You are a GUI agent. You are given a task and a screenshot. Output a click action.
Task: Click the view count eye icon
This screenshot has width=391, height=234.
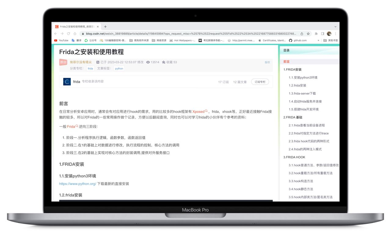pyautogui.click(x=148, y=62)
